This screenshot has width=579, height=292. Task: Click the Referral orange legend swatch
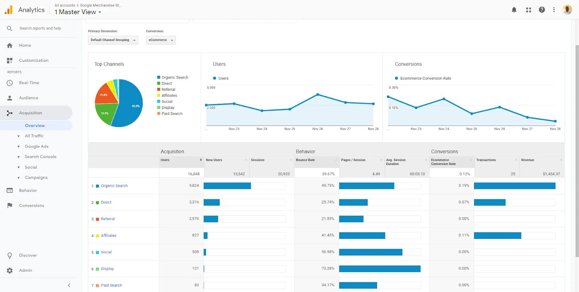pyautogui.click(x=159, y=89)
